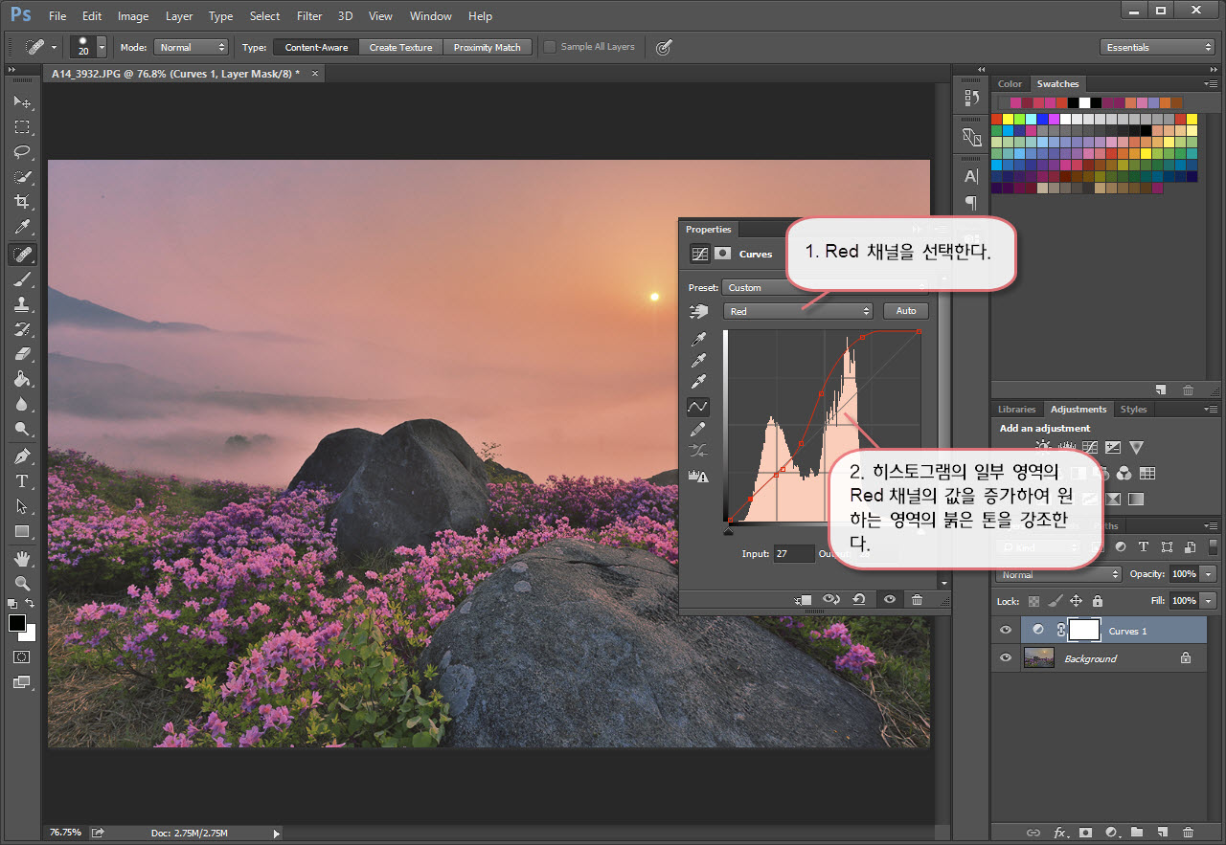
Task: Select the Brush tool
Action: (22, 279)
